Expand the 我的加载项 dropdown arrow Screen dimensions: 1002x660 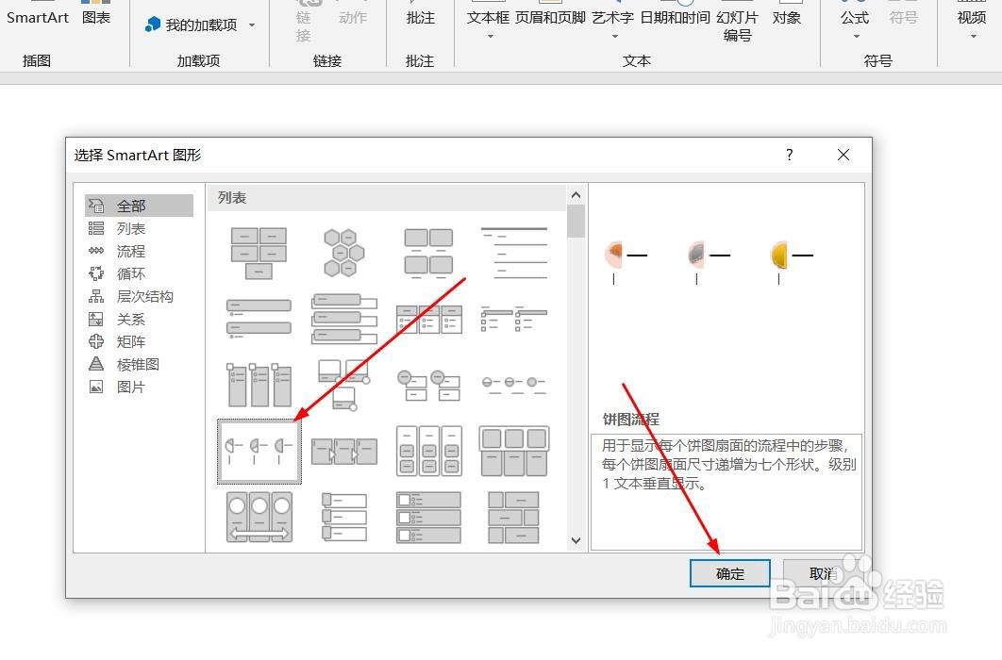[251, 24]
